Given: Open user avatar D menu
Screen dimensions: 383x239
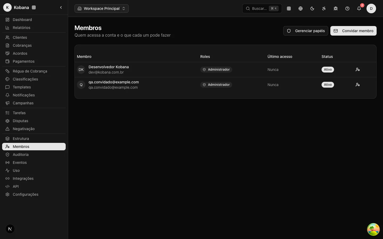Looking at the screenshot, I should coord(371,8).
